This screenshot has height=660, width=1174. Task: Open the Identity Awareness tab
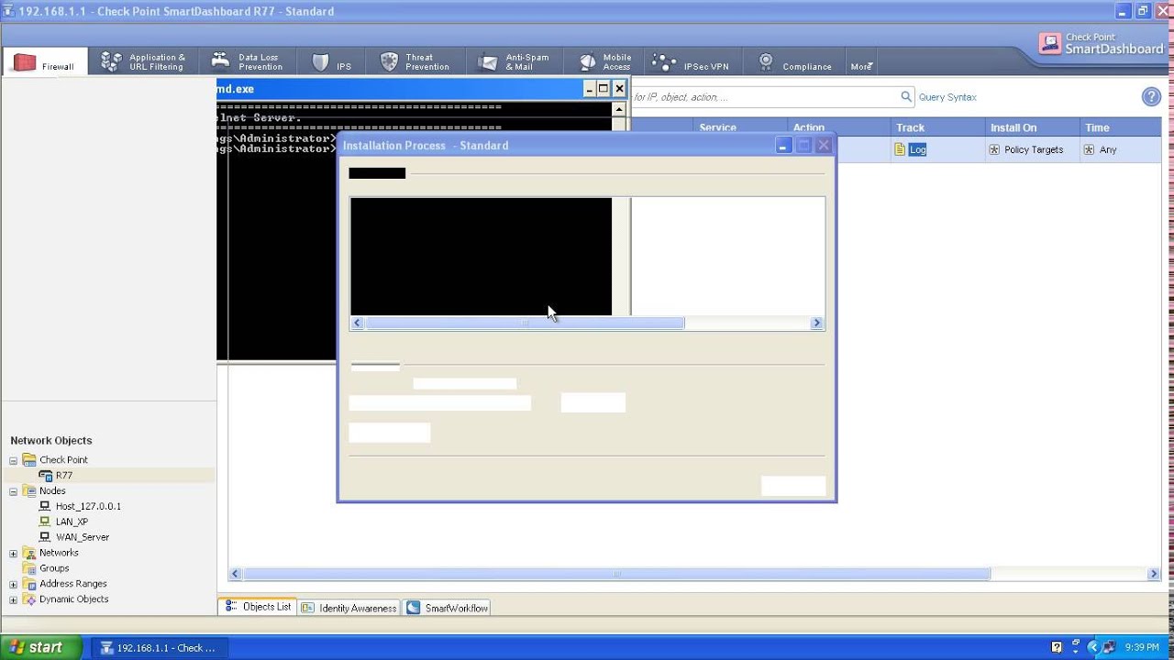point(349,608)
